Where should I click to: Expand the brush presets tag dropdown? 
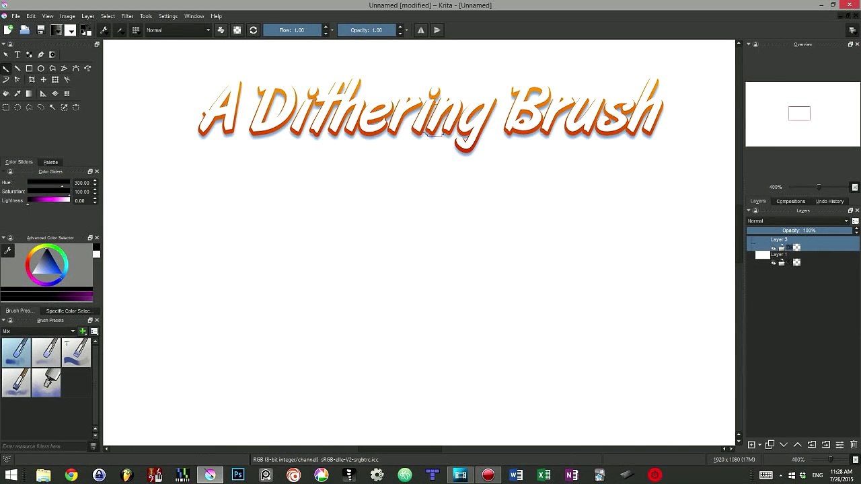click(x=39, y=331)
